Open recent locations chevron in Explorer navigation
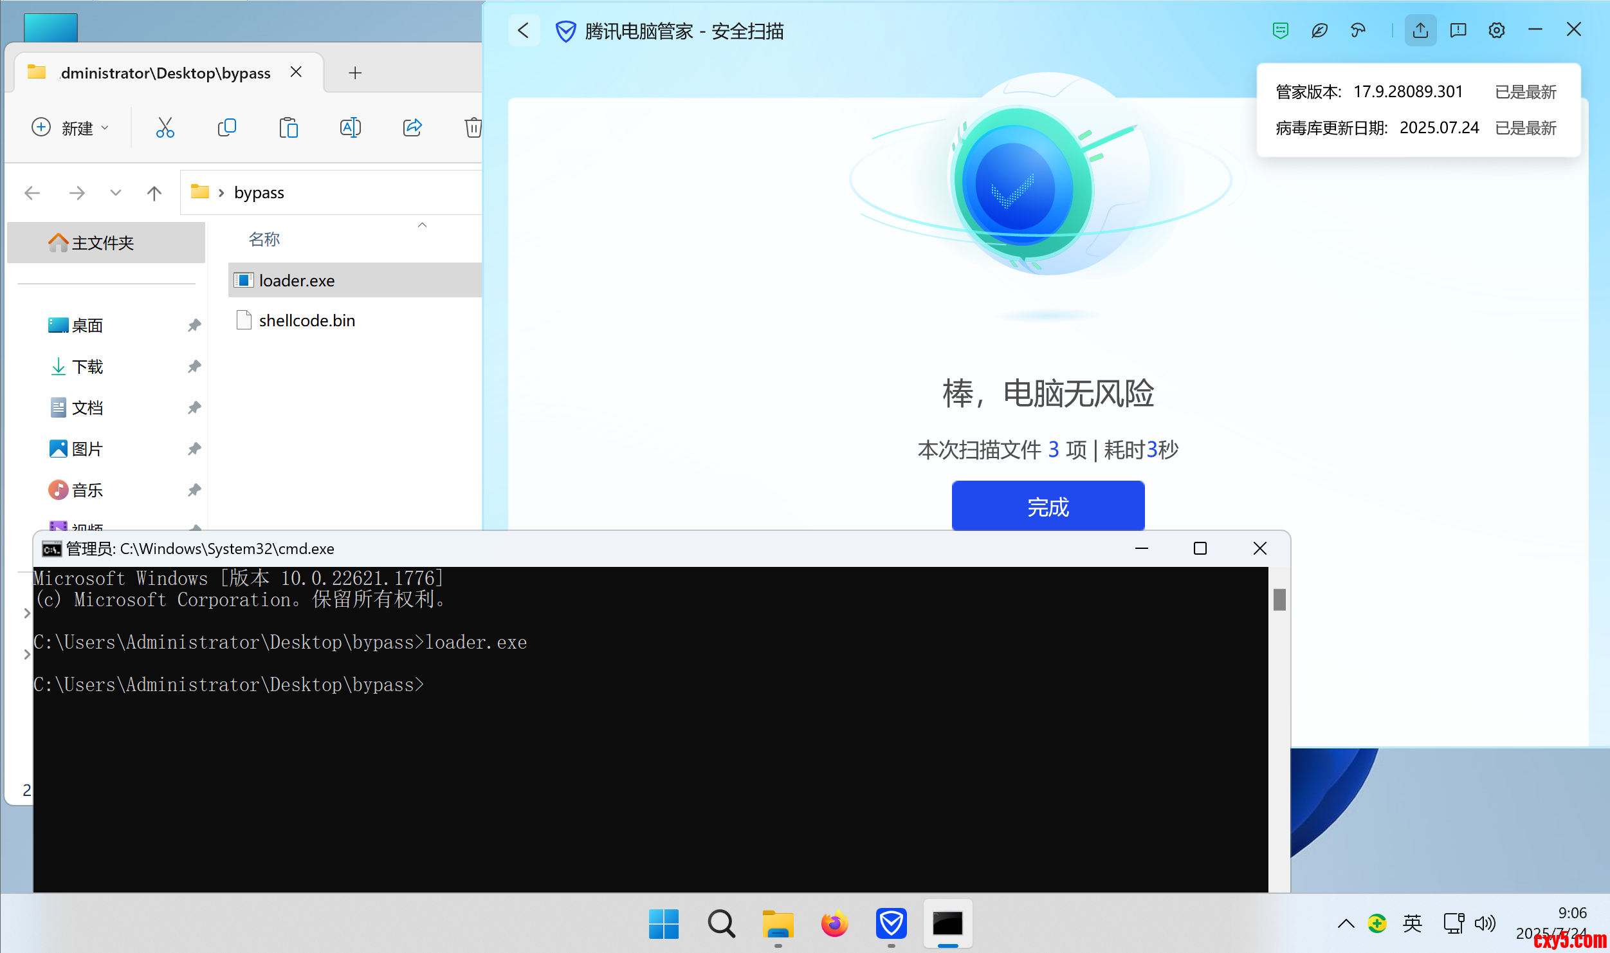 point(116,192)
